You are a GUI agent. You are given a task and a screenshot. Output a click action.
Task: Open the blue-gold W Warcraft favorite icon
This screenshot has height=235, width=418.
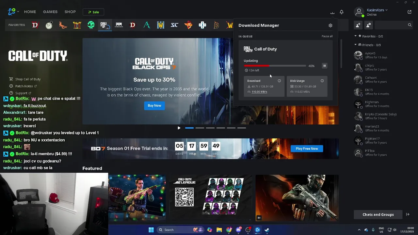[x=161, y=25]
